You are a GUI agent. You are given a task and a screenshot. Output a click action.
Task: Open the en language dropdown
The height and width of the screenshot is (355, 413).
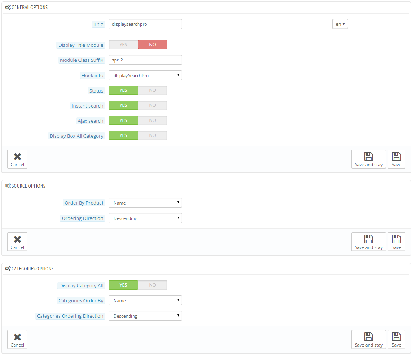[340, 24]
